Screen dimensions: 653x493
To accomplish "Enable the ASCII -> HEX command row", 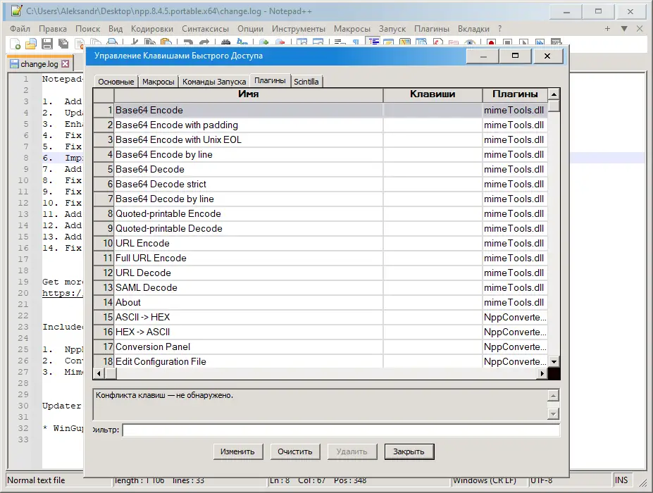I will pyautogui.click(x=211, y=317).
